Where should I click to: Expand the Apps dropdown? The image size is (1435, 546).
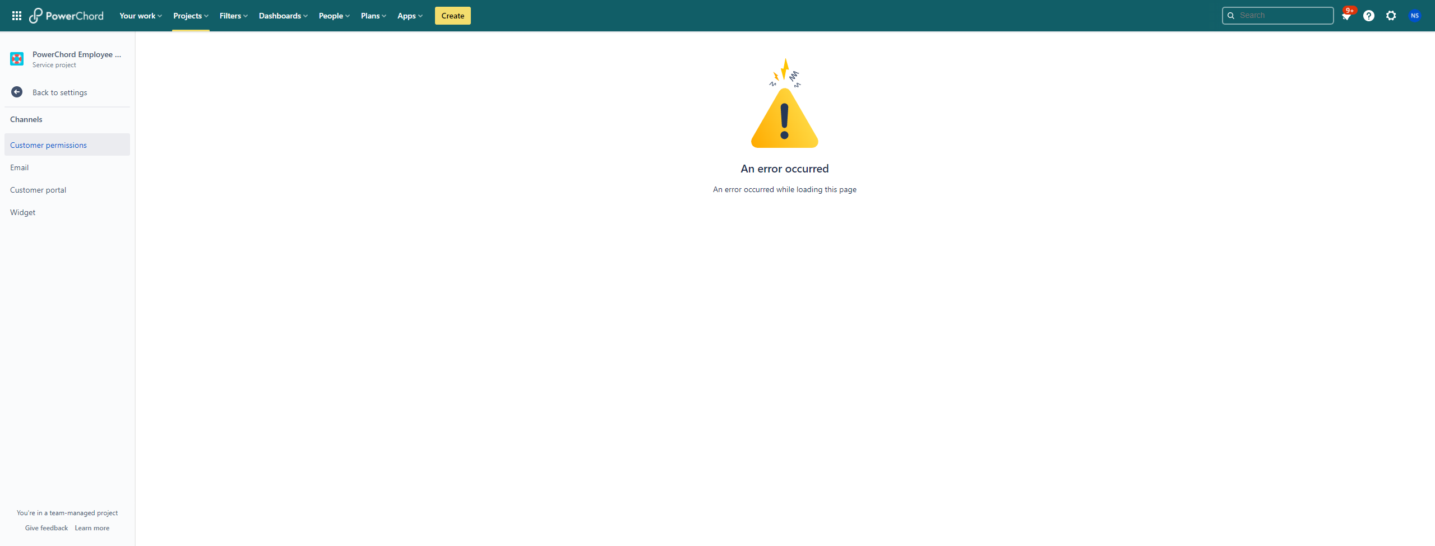[x=410, y=16]
